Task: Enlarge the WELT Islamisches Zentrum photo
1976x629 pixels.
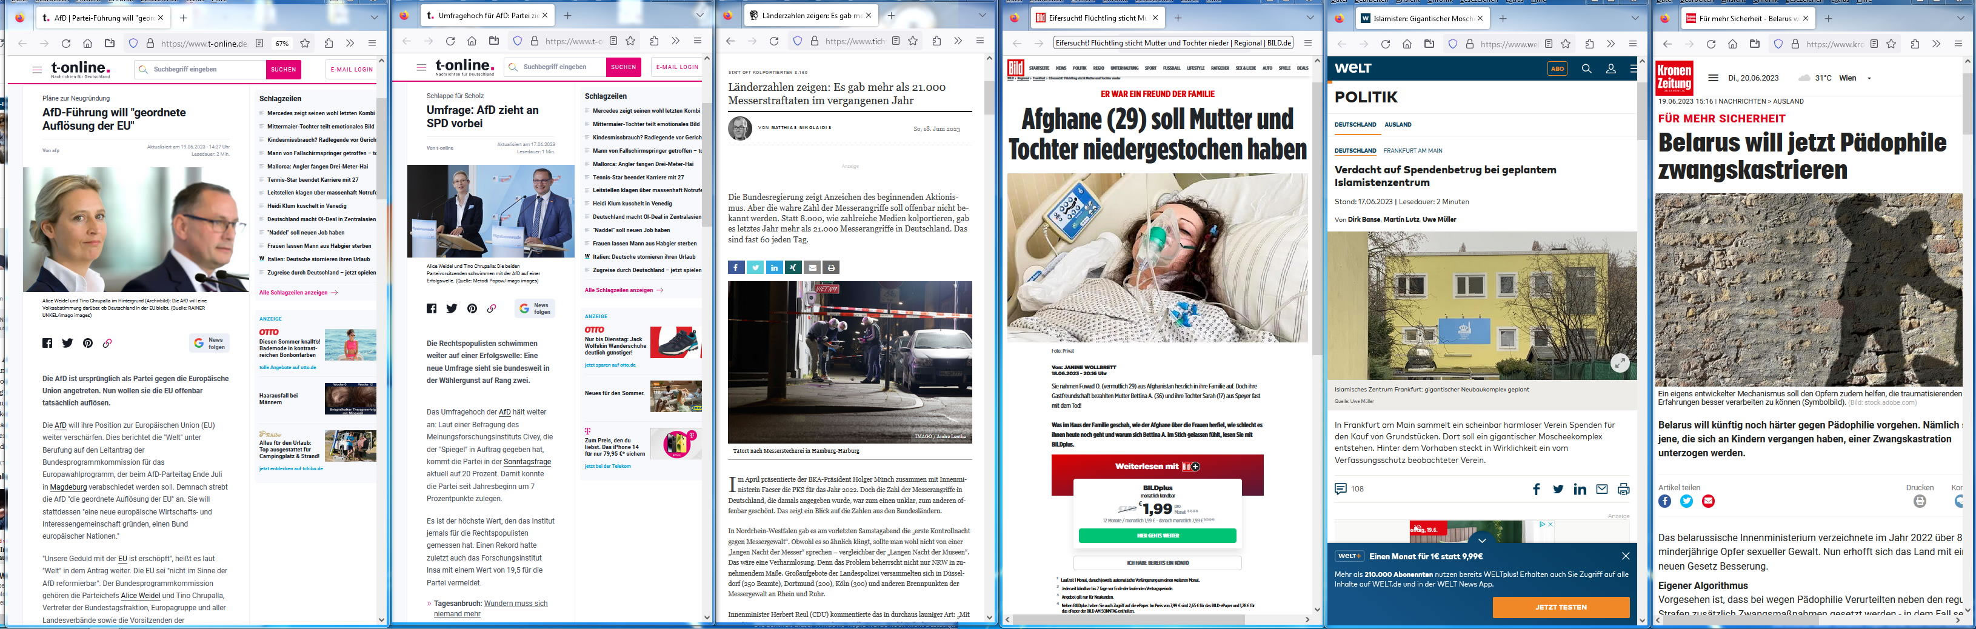Action: pyautogui.click(x=1620, y=363)
